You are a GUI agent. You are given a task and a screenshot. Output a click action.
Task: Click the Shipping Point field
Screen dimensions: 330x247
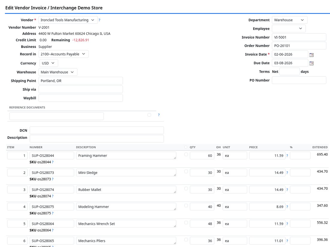(81, 81)
